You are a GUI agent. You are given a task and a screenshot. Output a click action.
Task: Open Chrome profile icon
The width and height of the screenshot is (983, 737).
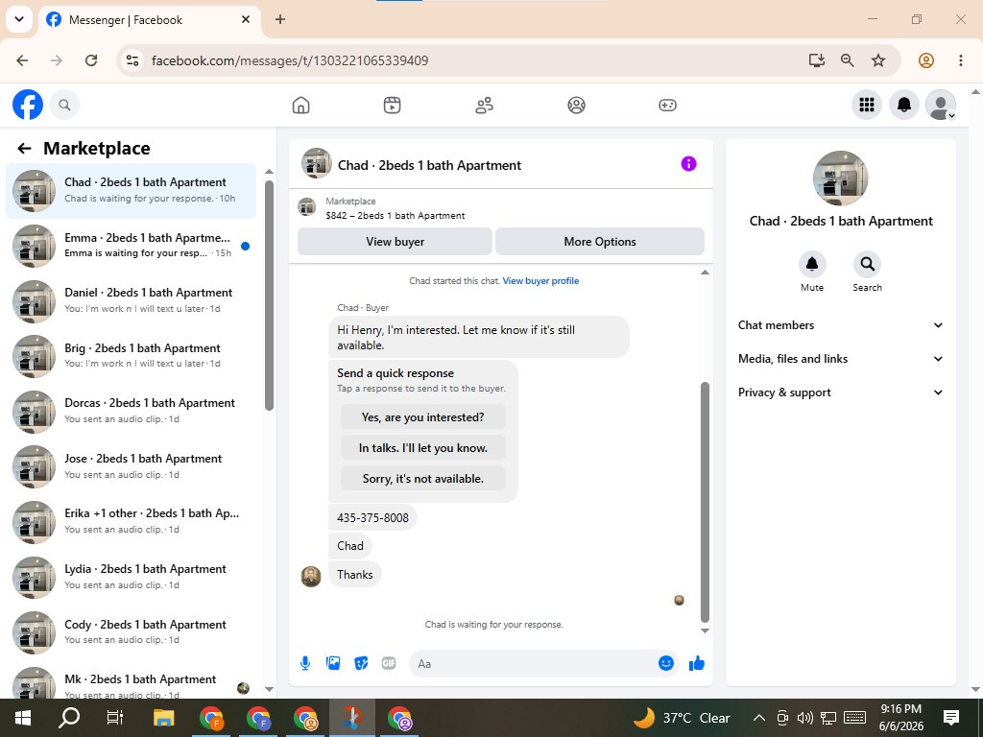point(926,60)
